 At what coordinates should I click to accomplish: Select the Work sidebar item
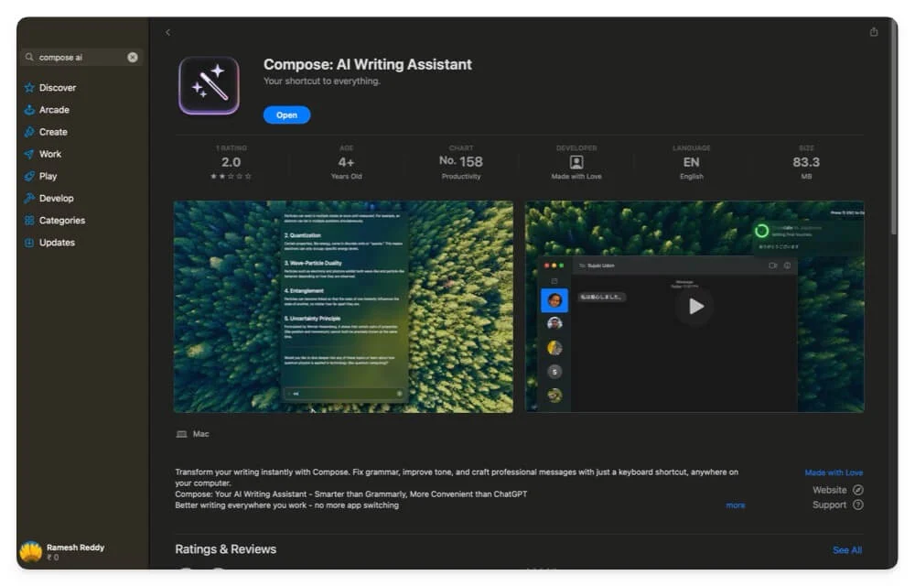coord(50,154)
